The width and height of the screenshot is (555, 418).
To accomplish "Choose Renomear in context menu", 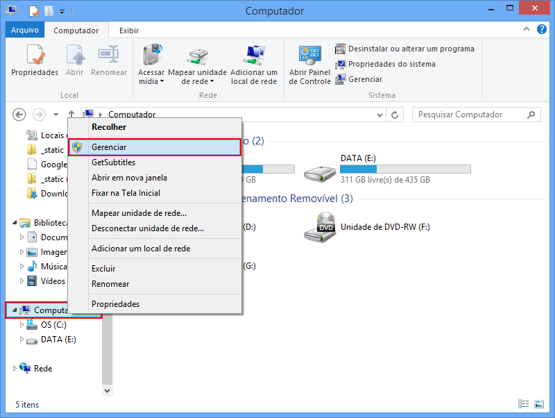I will [x=155, y=284].
